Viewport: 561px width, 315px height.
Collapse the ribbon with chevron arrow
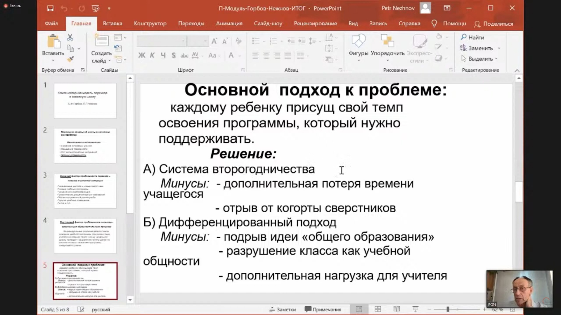click(x=517, y=71)
